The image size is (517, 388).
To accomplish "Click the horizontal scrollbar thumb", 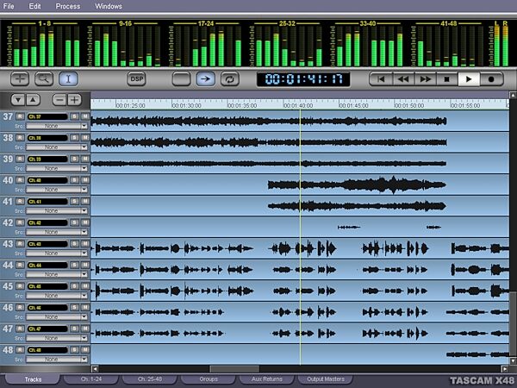I will [234, 368].
